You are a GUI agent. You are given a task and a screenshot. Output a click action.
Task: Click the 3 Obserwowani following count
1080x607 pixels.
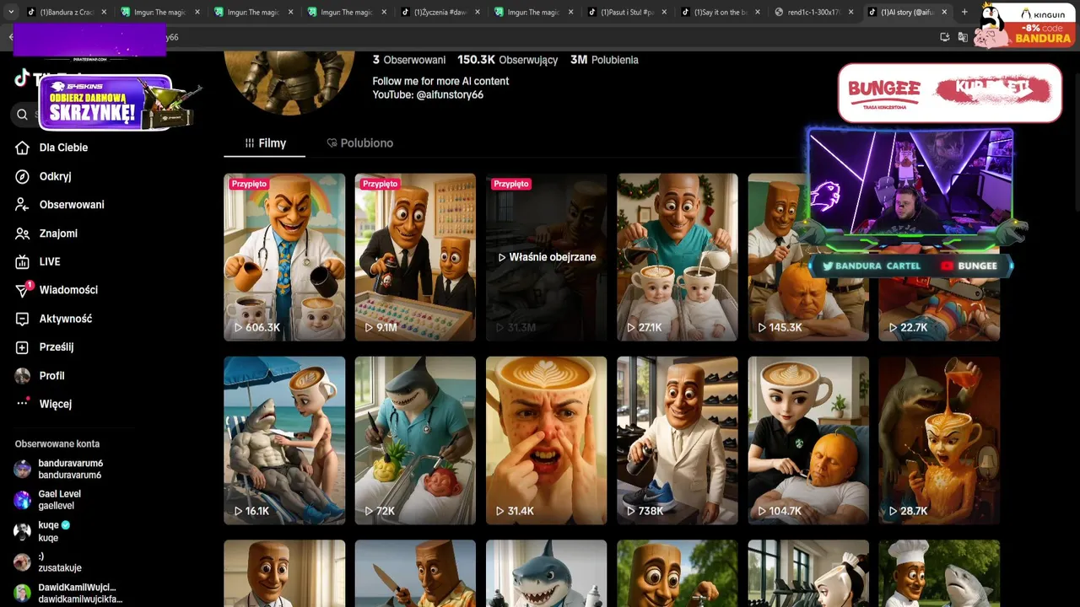[x=409, y=60]
